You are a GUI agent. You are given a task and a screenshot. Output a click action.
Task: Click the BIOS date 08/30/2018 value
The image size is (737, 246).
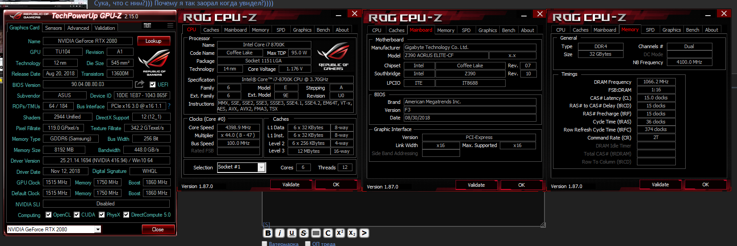[470, 118]
